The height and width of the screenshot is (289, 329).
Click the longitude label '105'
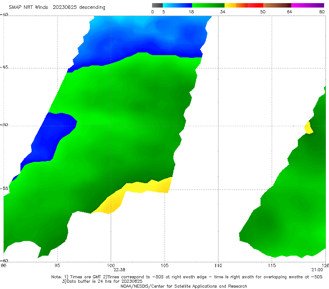[x=164, y=266]
